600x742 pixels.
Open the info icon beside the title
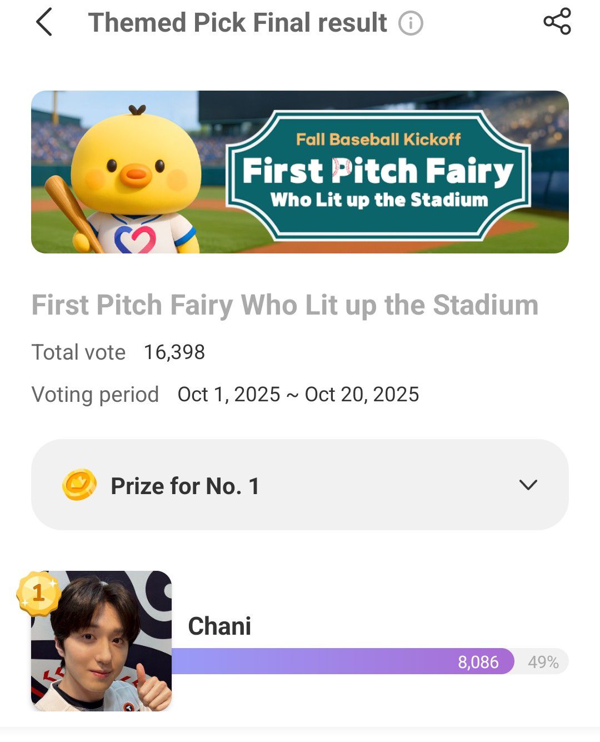411,23
